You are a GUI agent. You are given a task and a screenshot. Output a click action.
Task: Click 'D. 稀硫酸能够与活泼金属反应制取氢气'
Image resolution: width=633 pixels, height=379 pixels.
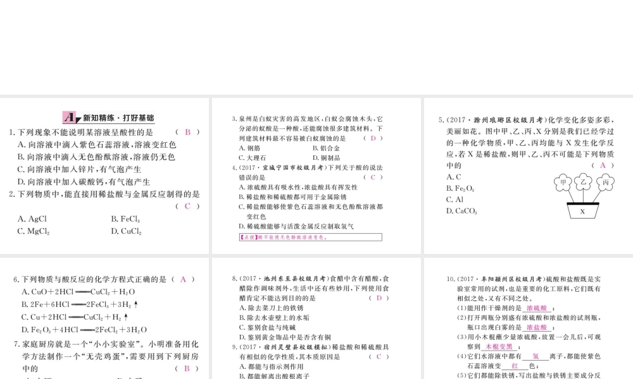pos(296,226)
